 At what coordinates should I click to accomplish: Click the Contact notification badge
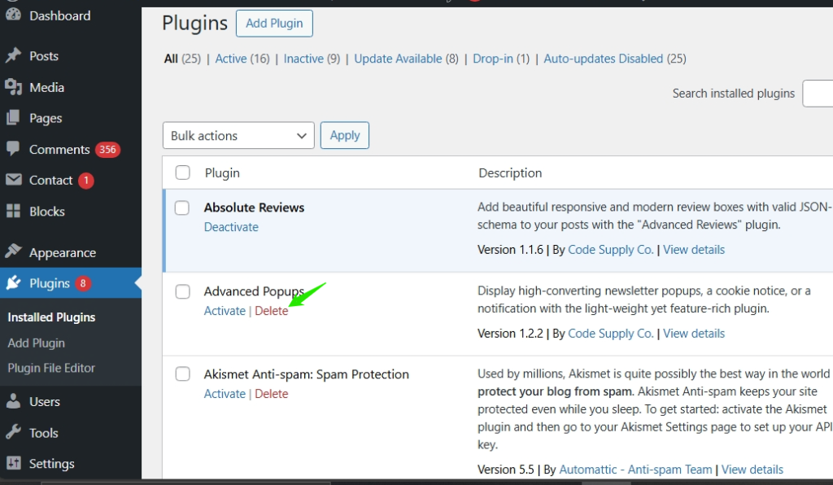tap(86, 181)
